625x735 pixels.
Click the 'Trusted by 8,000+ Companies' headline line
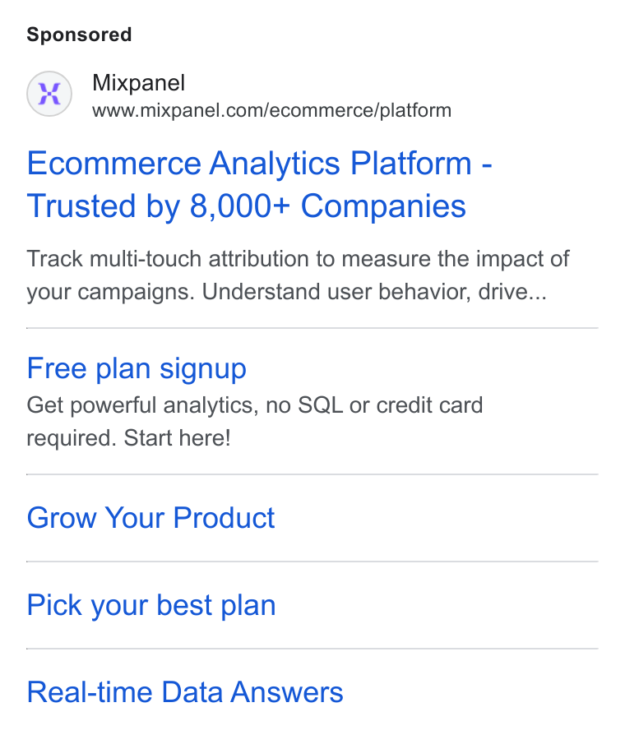coord(246,206)
